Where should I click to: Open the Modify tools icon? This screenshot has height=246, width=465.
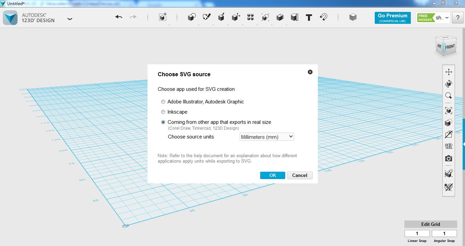tap(236, 17)
